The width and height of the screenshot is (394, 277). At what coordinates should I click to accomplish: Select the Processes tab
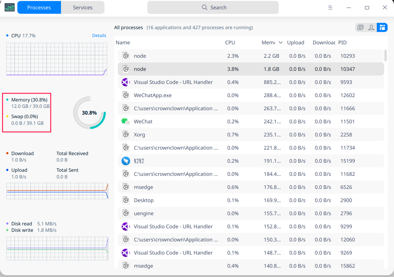pos(39,8)
